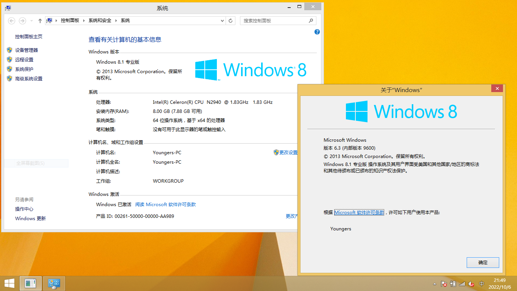Click user name Youngers in About dialog

(341, 228)
